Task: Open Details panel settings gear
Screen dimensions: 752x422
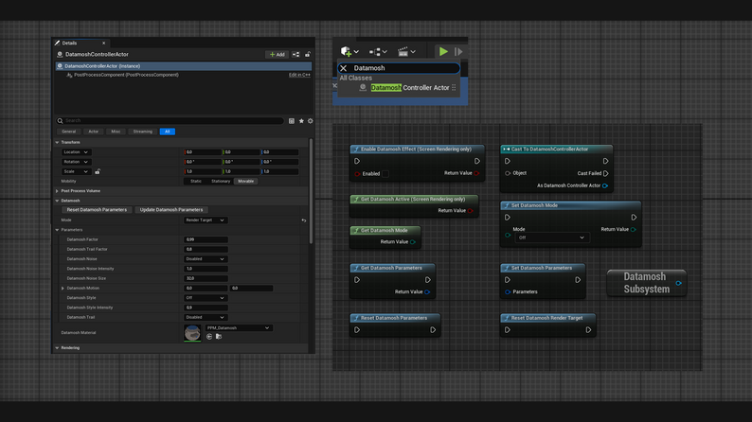Action: (310, 121)
